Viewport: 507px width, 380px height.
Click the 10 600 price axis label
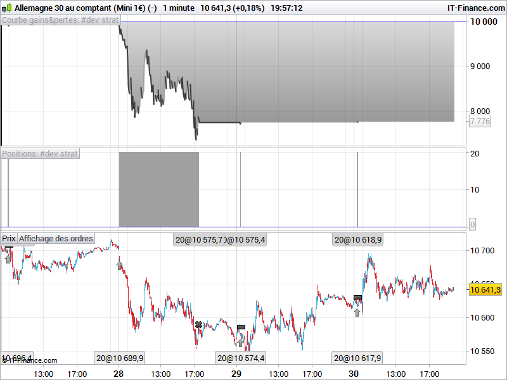pos(482,318)
